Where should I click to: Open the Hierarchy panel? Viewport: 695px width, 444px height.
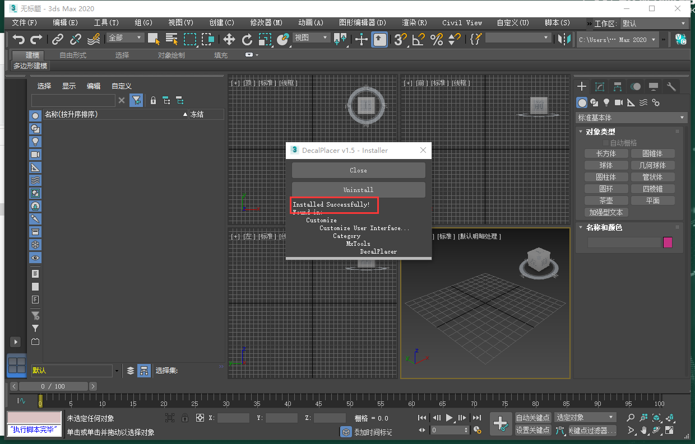pyautogui.click(x=619, y=86)
